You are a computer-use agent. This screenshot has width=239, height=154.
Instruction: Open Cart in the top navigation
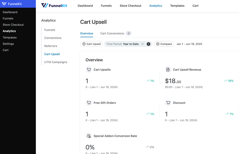[x=196, y=6]
